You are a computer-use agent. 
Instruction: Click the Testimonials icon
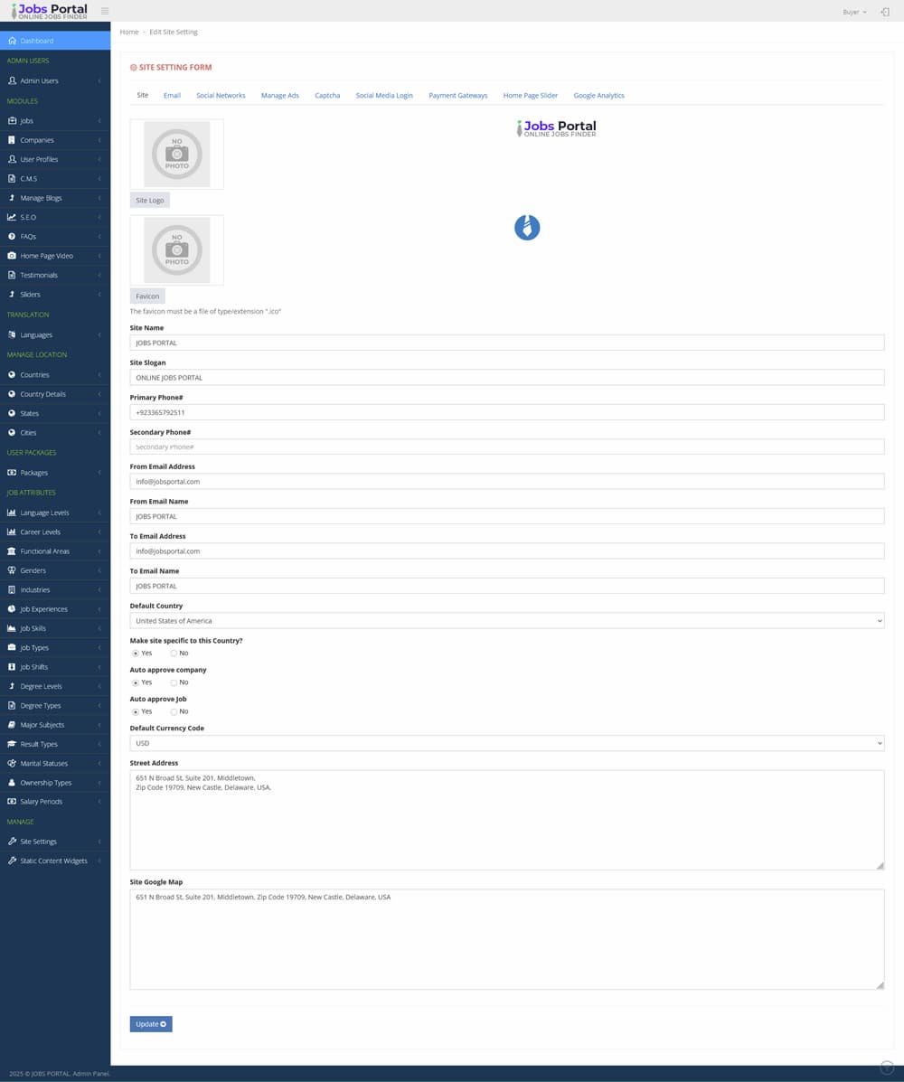coord(12,276)
